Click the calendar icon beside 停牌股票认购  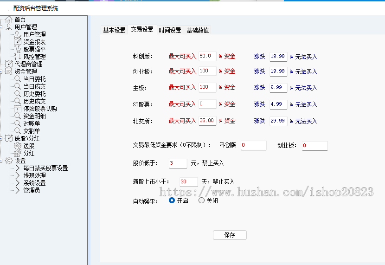[x=18, y=109]
